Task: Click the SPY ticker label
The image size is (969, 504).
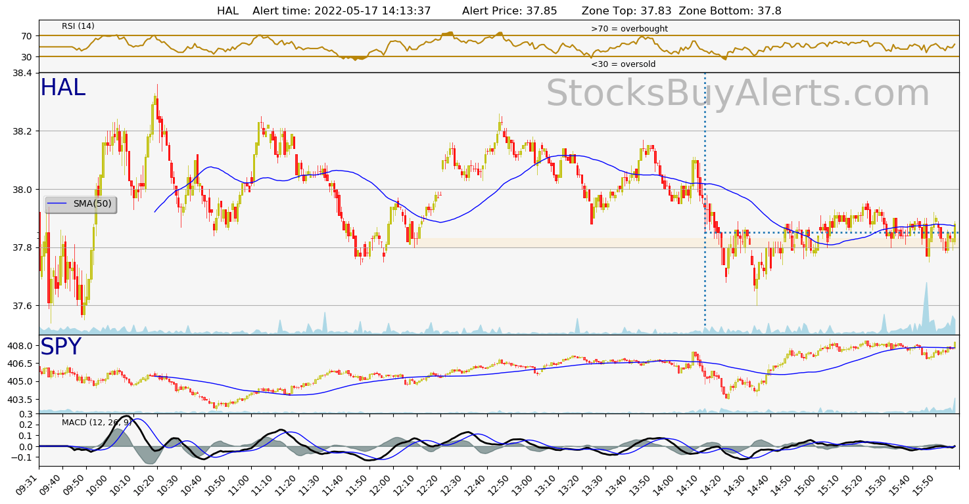Action: coord(61,347)
